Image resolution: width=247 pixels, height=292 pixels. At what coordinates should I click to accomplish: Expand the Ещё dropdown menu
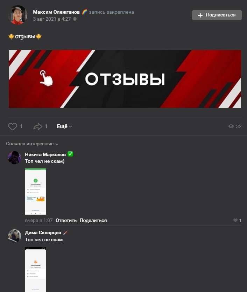click(x=64, y=126)
